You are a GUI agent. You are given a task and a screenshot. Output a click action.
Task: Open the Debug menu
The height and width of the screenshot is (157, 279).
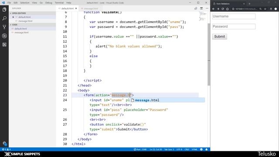[x=48, y=3]
